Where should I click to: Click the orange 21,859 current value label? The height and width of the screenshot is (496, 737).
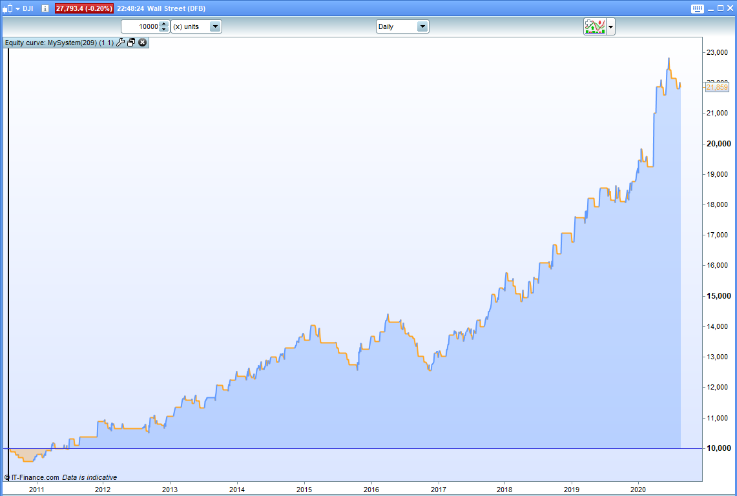717,87
